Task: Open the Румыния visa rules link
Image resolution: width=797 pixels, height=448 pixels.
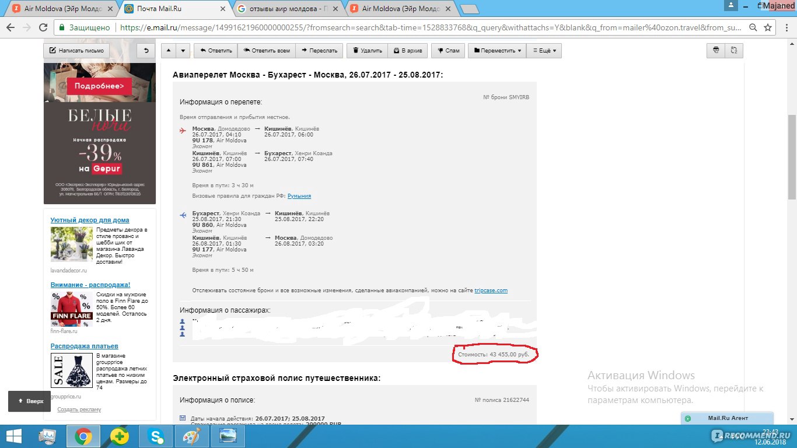Action: click(299, 196)
